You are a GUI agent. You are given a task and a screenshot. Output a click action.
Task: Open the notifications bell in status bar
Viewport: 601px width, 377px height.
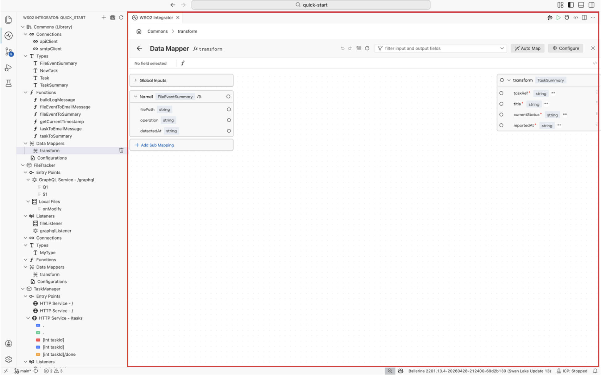pos(595,371)
